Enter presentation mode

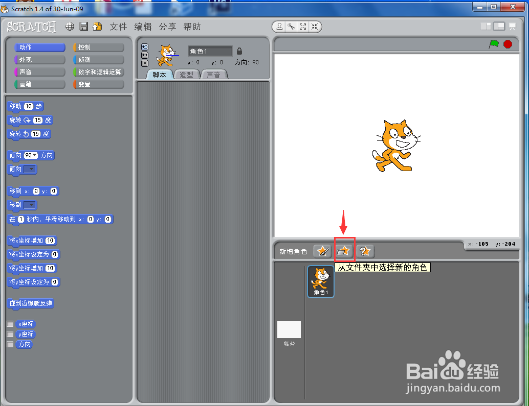pyautogui.click(x=513, y=26)
